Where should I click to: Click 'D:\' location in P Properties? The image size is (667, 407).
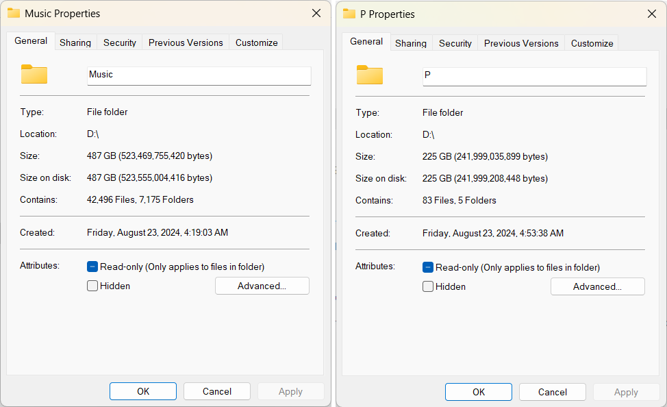point(429,135)
